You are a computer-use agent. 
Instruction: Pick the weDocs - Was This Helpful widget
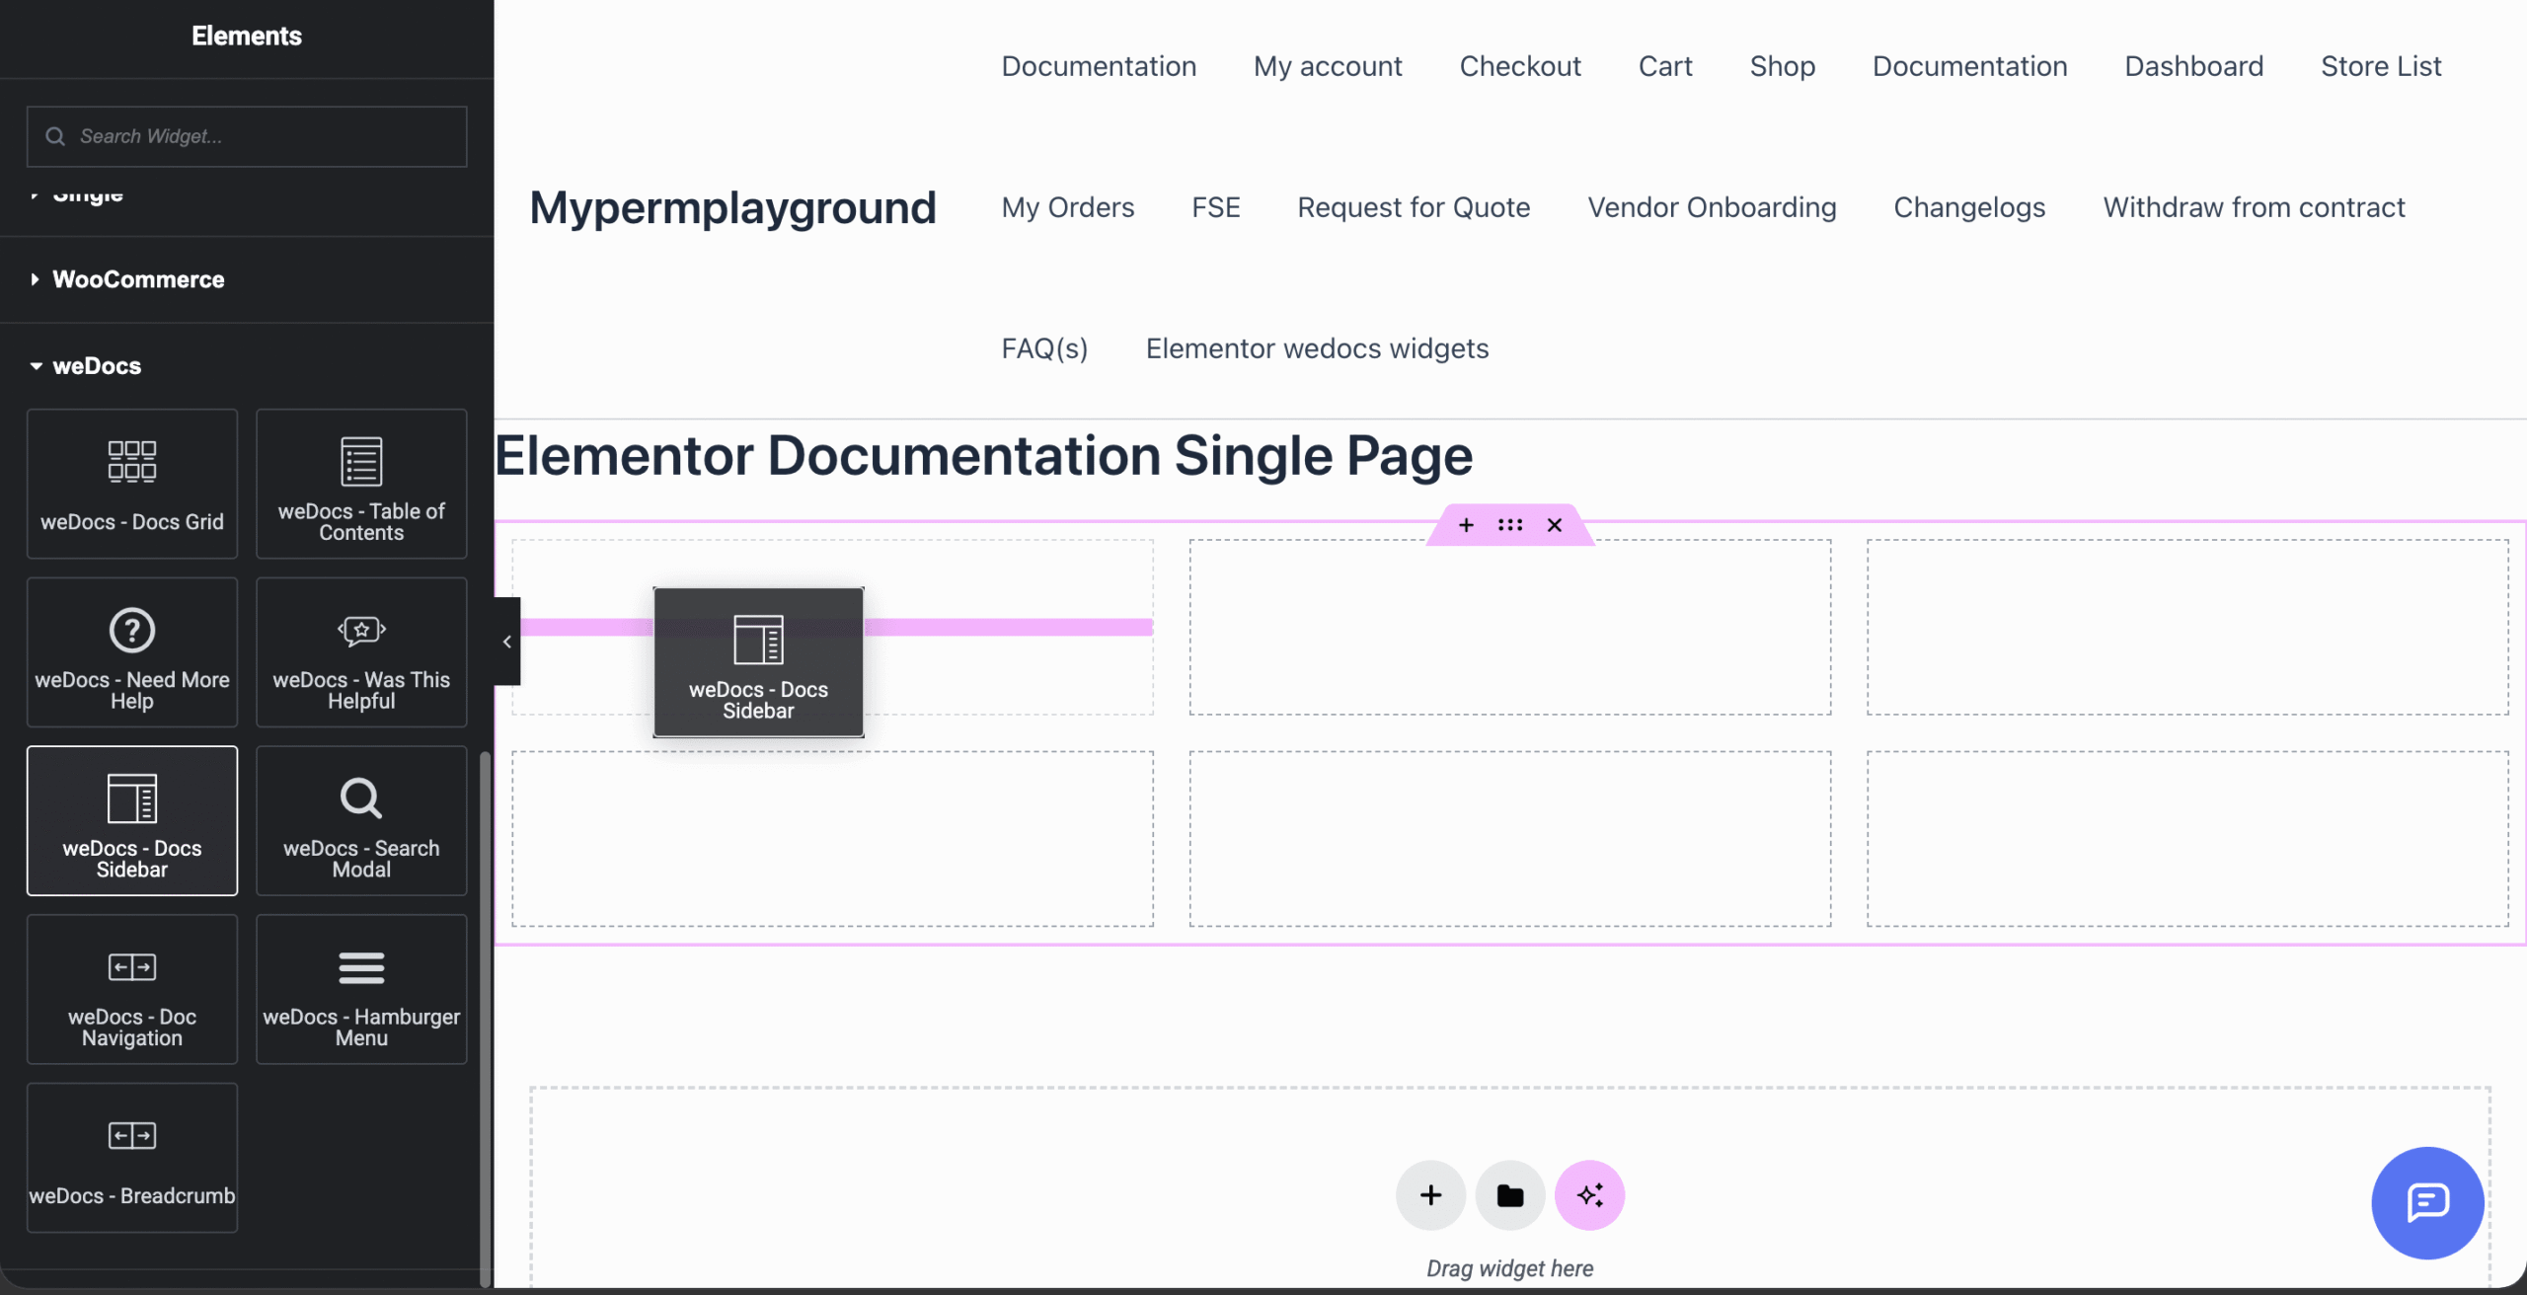[x=361, y=652]
